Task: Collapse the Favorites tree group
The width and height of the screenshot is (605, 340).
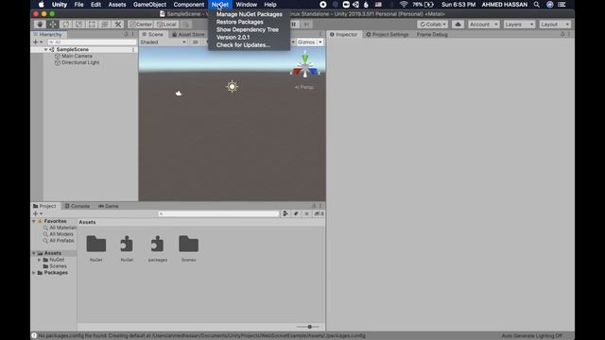Action: tap(34, 221)
